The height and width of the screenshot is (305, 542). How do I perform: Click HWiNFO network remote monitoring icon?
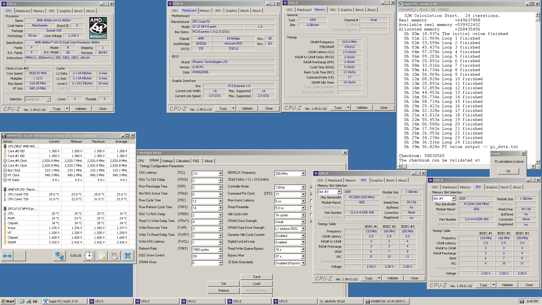(x=59, y=256)
